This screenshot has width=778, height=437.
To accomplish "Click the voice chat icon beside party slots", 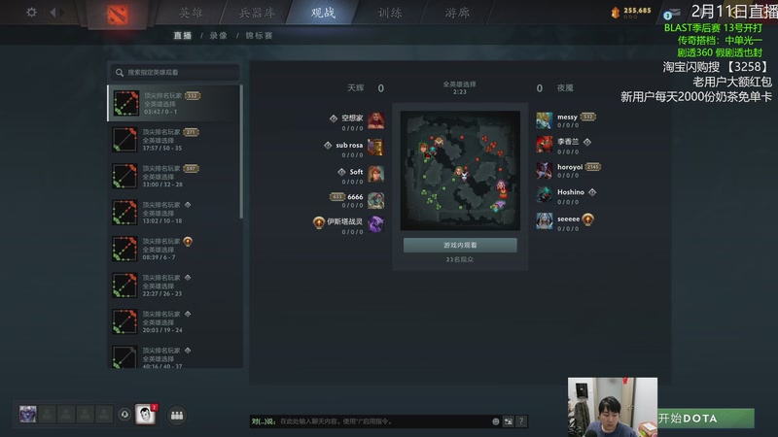I will (124, 415).
